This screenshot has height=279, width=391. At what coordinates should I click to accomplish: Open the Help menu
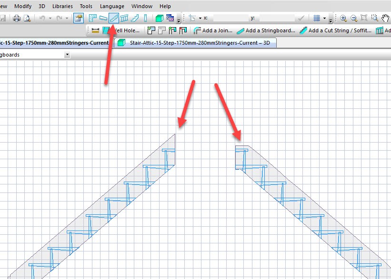click(x=165, y=6)
